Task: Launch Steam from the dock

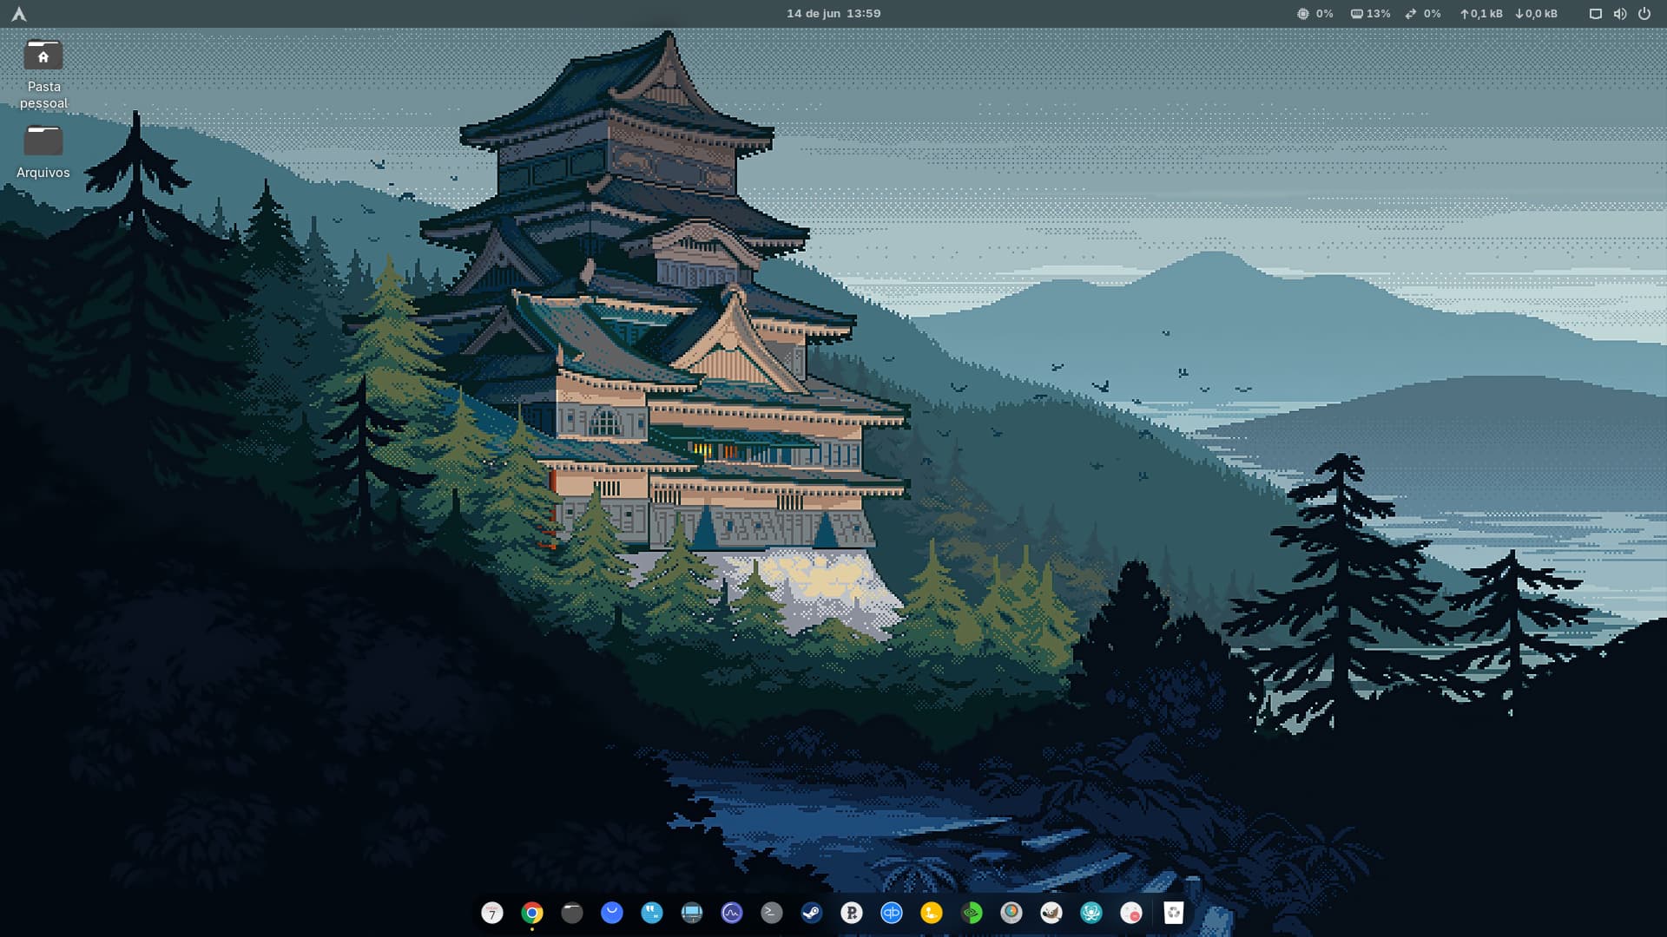Action: point(812,913)
